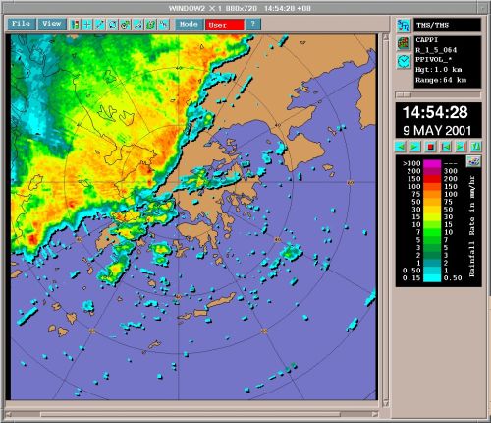The height and width of the screenshot is (423, 491).
Task: Click the map's vertical scrollbar down arrow
Action: coord(386,403)
